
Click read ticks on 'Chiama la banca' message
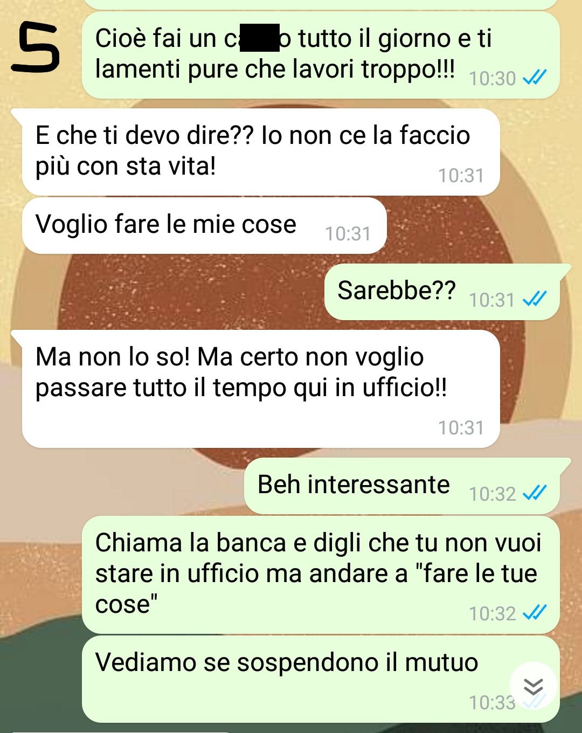click(x=535, y=613)
